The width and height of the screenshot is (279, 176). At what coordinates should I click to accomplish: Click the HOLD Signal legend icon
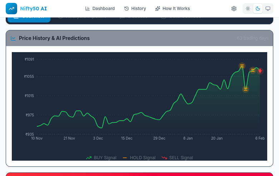[x=125, y=158]
